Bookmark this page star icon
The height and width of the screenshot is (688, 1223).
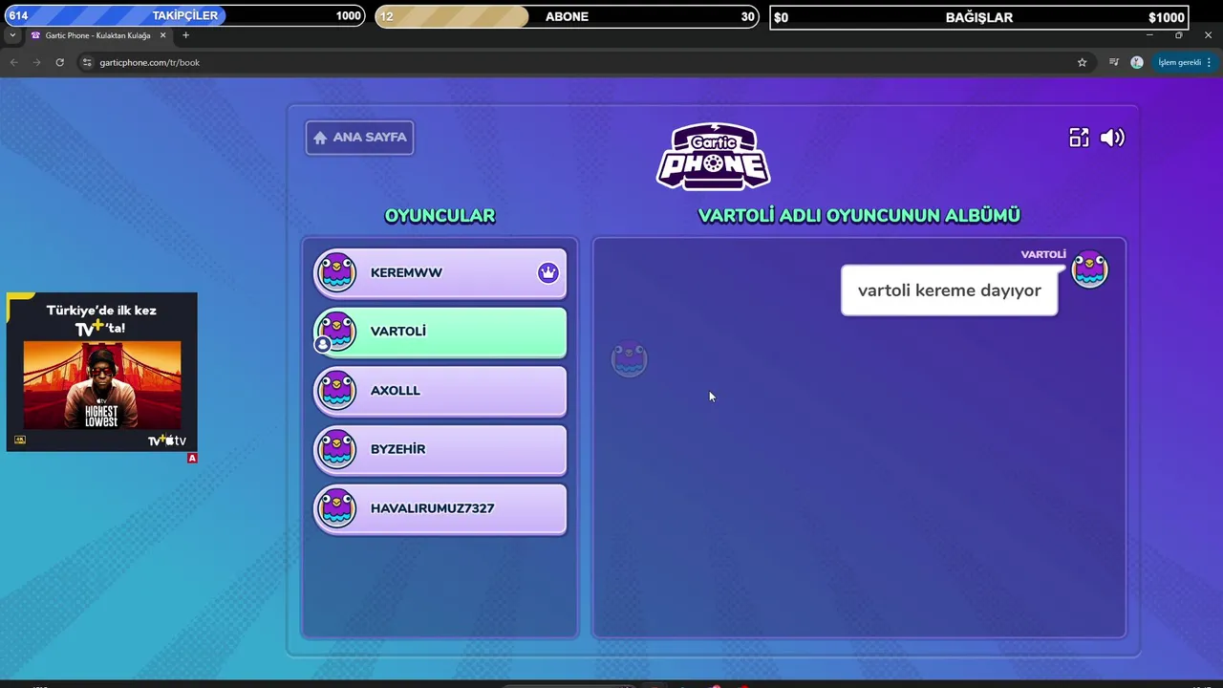(1082, 62)
